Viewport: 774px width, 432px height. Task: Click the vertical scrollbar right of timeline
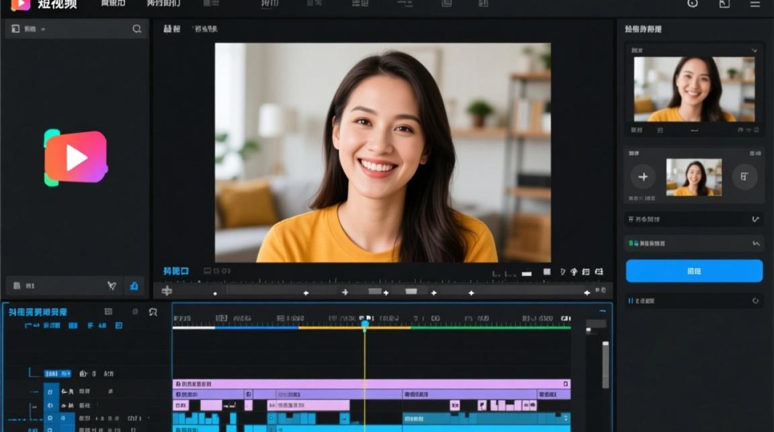[x=605, y=365]
